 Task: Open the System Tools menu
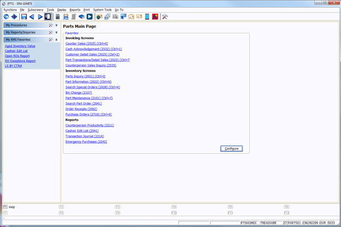click(x=102, y=10)
